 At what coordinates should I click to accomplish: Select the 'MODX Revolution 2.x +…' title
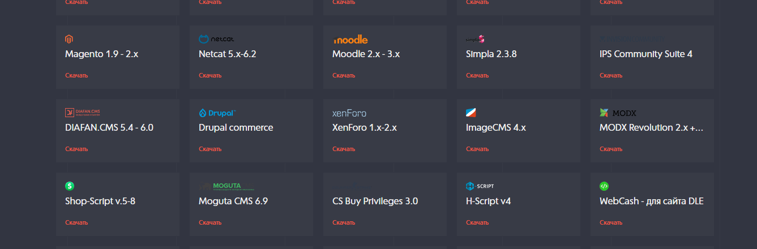(x=652, y=128)
